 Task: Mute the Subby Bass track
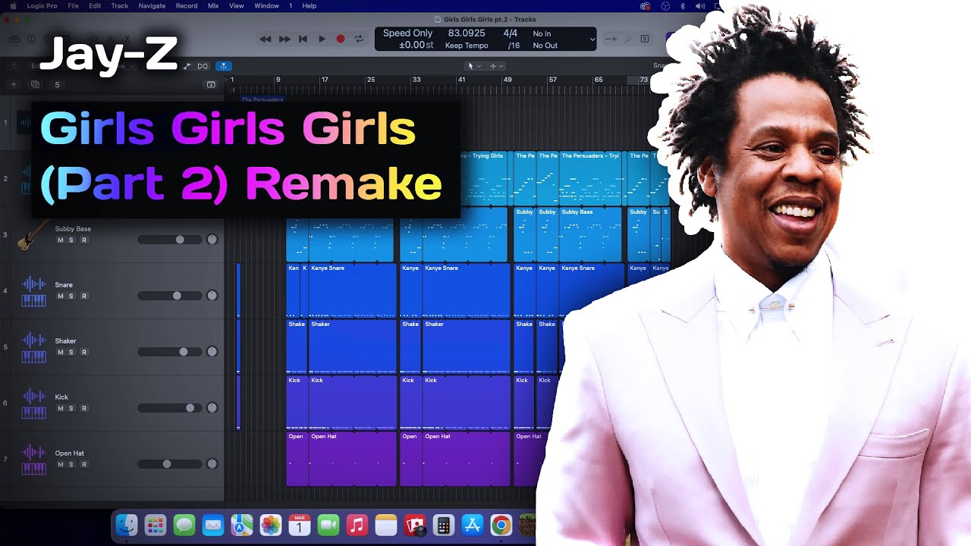(x=61, y=240)
